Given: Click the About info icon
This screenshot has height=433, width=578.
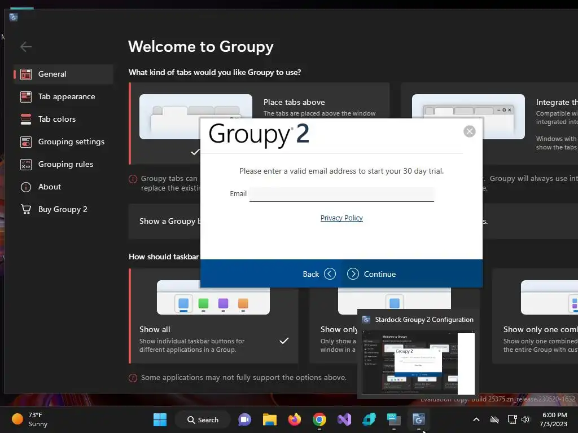Looking at the screenshot, I should [26, 187].
